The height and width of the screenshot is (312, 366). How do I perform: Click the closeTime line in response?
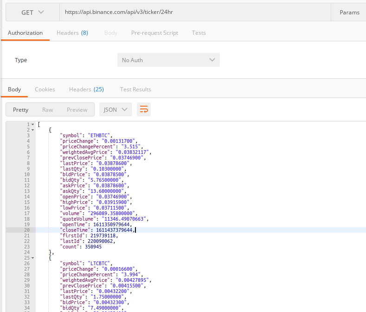97,230
